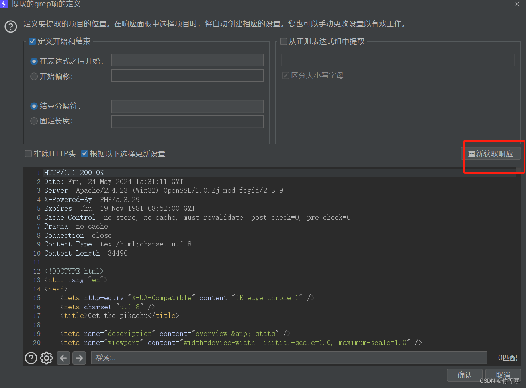Cancel with the 取消 button
The width and height of the screenshot is (526, 388).
(503, 375)
